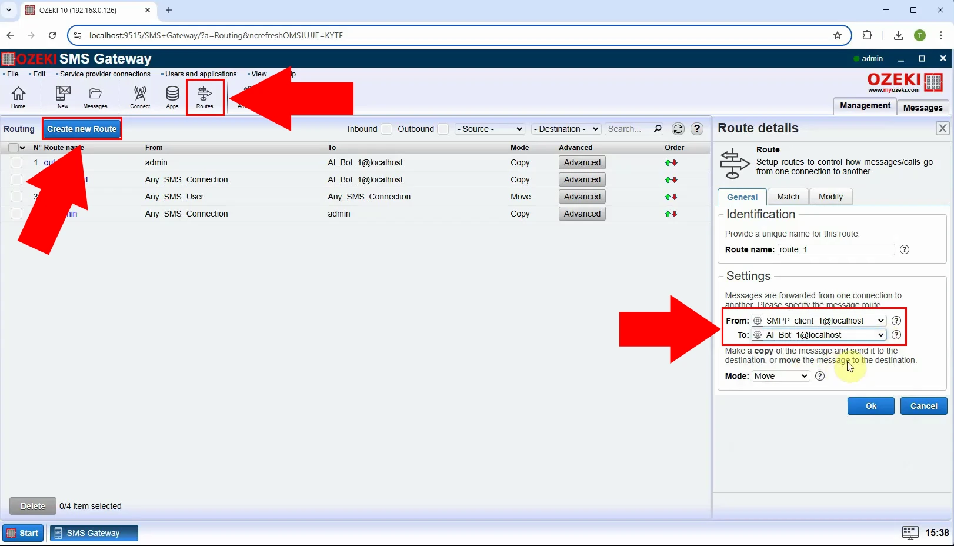Click the Route name input field

point(836,249)
